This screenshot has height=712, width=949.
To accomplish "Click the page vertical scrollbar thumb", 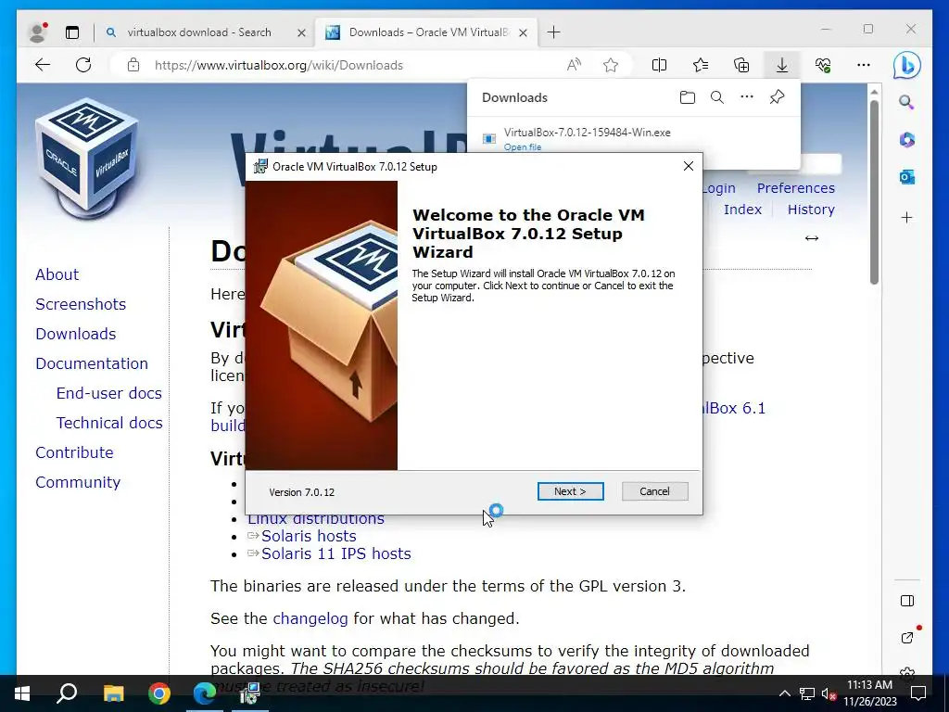I will (x=874, y=192).
